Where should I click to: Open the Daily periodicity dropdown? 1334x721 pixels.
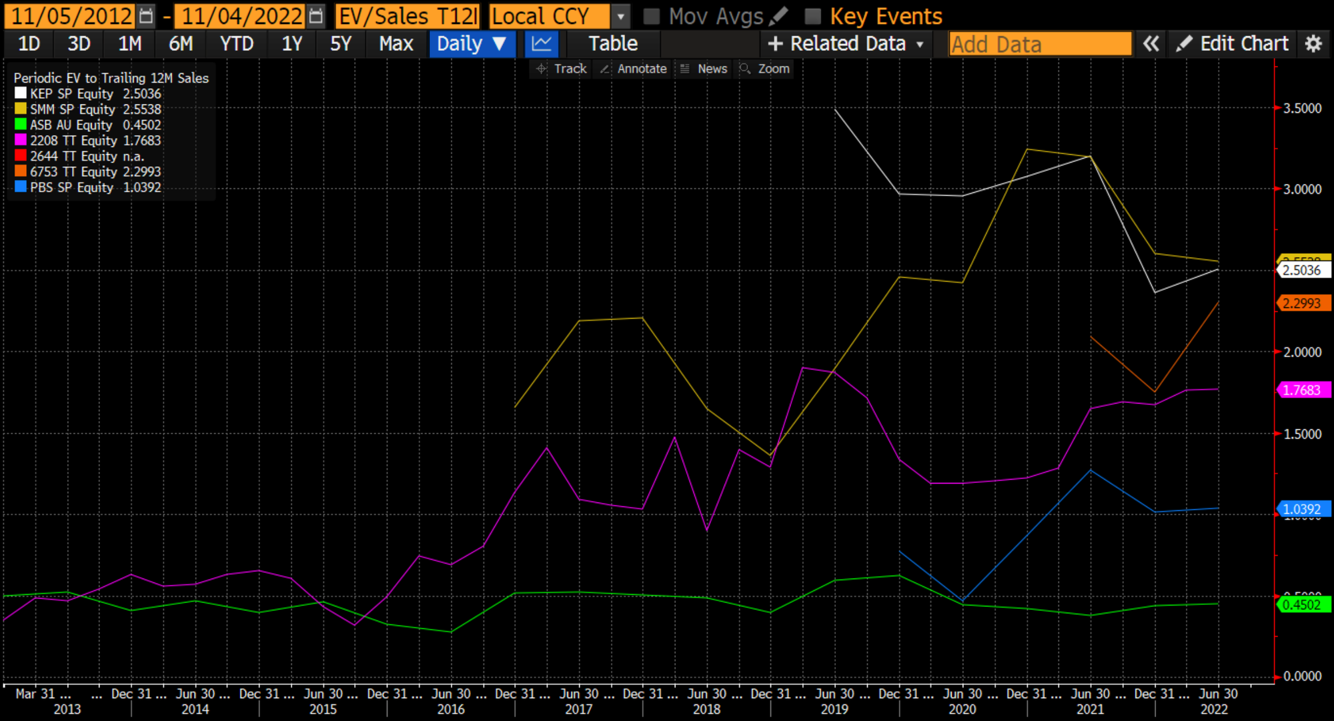point(472,44)
